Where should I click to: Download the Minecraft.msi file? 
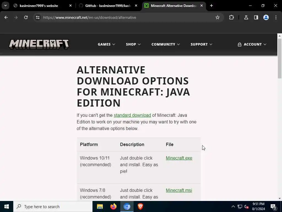coord(179,190)
